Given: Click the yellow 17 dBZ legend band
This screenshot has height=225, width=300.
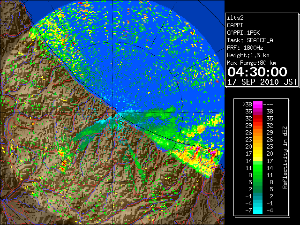Looking at the screenshot, I should click(258, 154).
